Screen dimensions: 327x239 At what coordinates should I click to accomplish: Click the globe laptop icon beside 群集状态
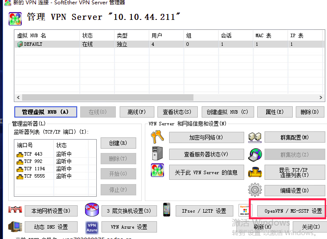(255, 155)
